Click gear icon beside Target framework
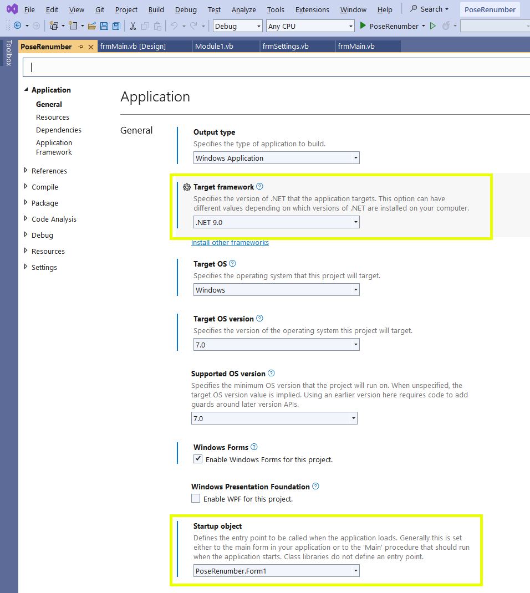 pyautogui.click(x=186, y=187)
